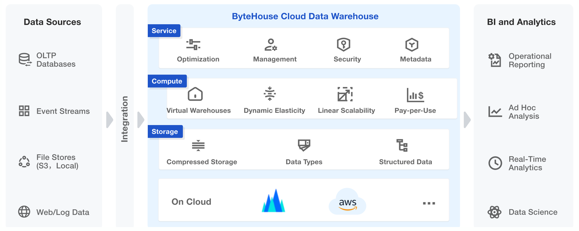
Task: Click the Web/Log Data globe icon
Action: (24, 212)
